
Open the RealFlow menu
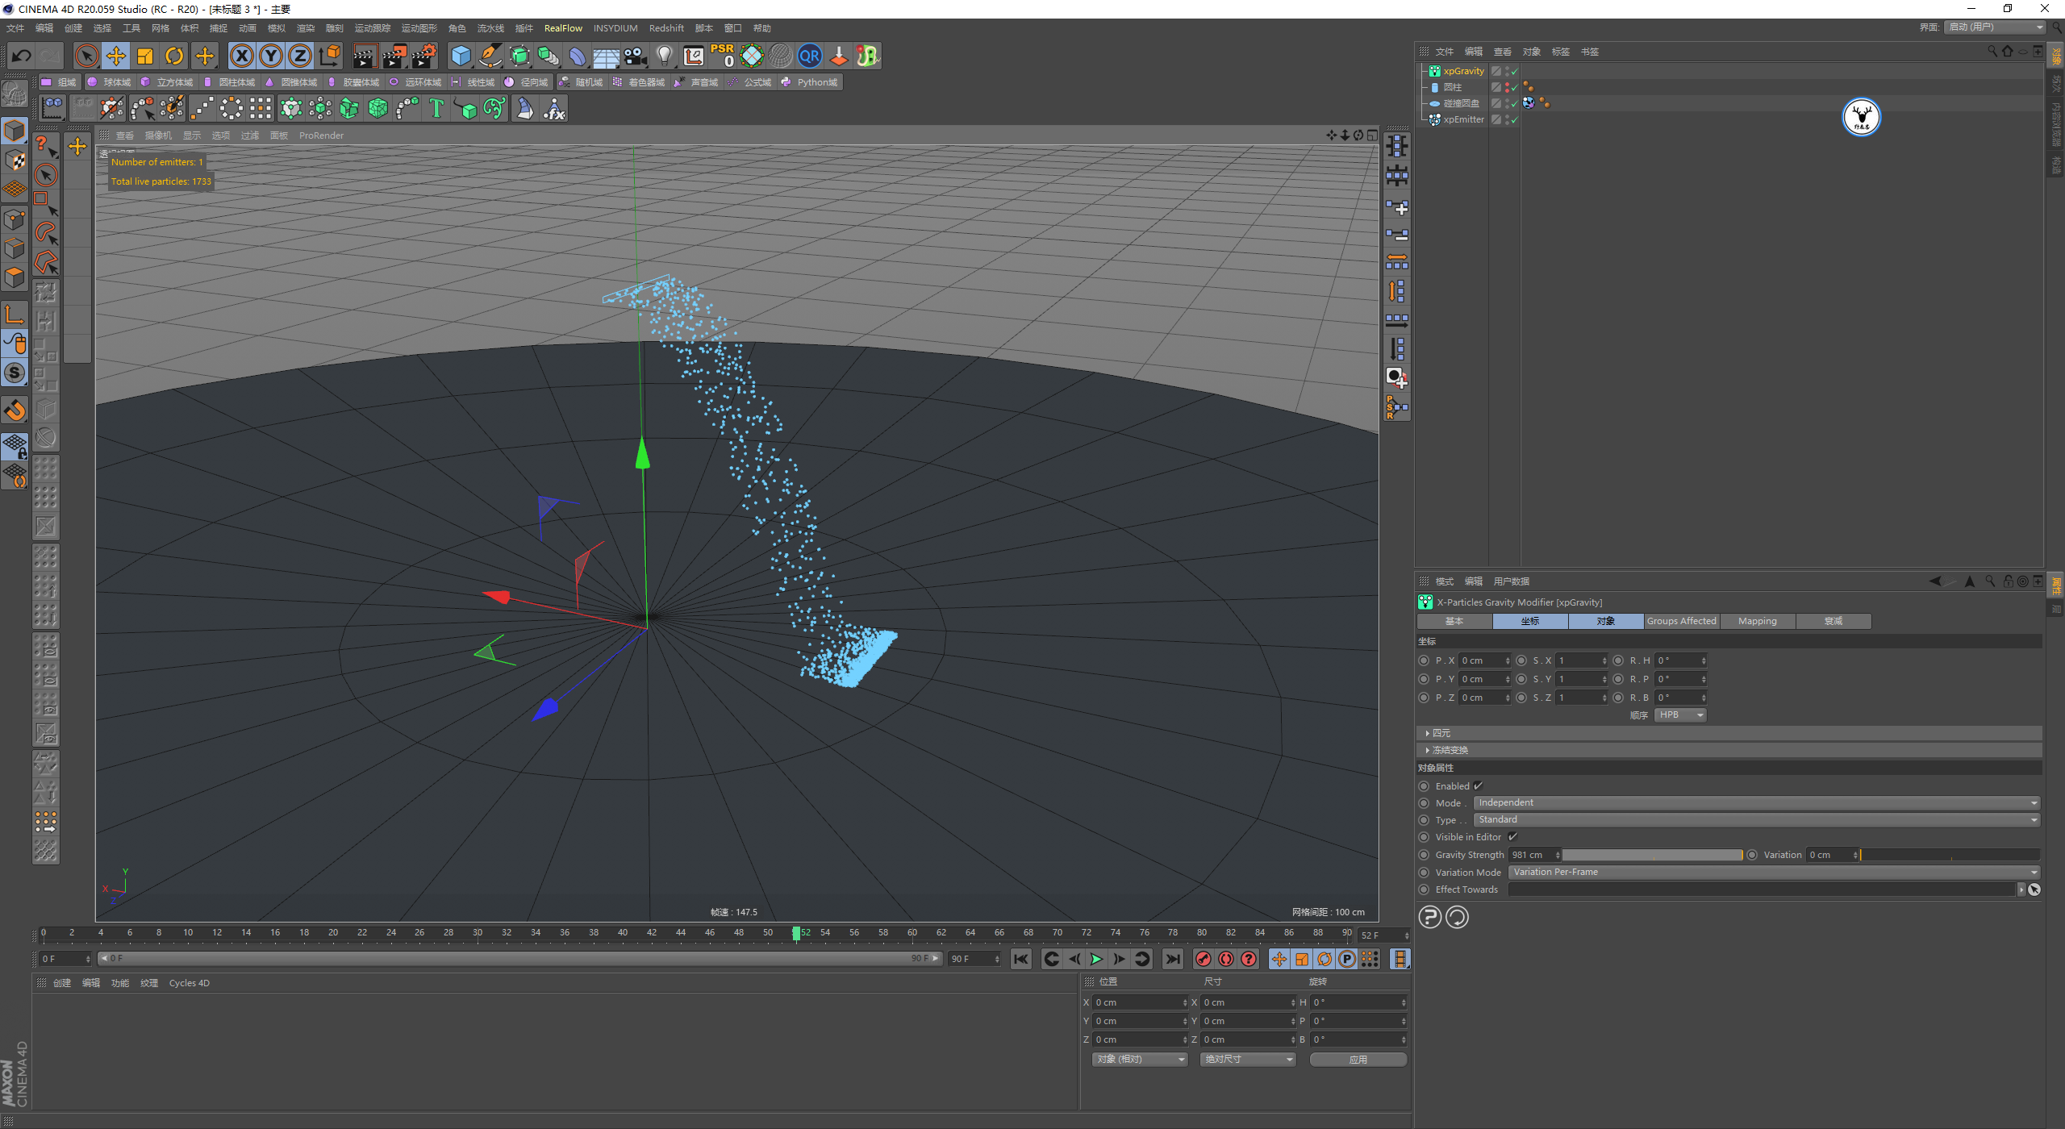562,28
